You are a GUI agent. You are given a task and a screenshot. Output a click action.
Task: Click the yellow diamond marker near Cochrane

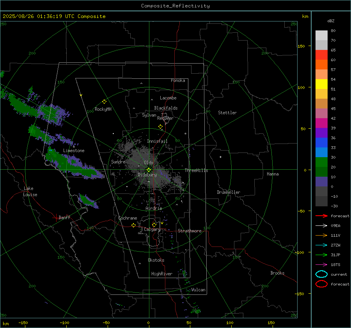pyautogui.click(x=133, y=225)
